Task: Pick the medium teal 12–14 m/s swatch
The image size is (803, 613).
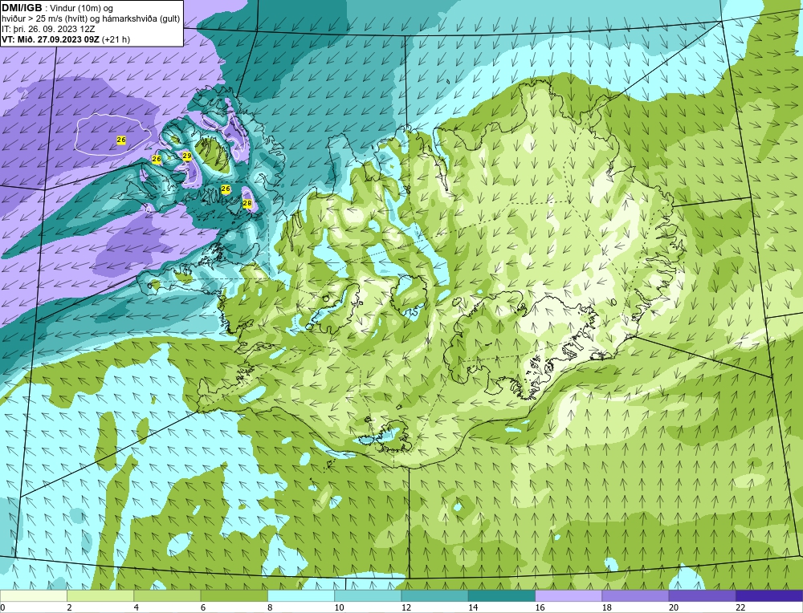Action: (x=434, y=595)
